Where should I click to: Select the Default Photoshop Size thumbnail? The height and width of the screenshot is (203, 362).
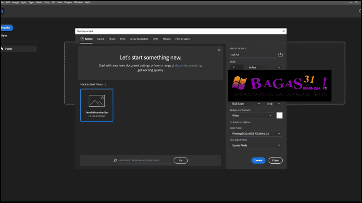[97, 105]
